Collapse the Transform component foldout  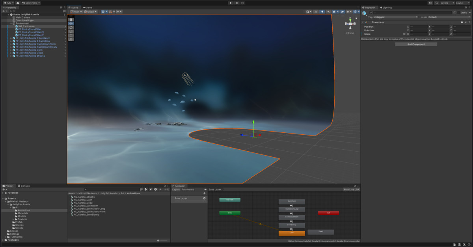pos(363,22)
